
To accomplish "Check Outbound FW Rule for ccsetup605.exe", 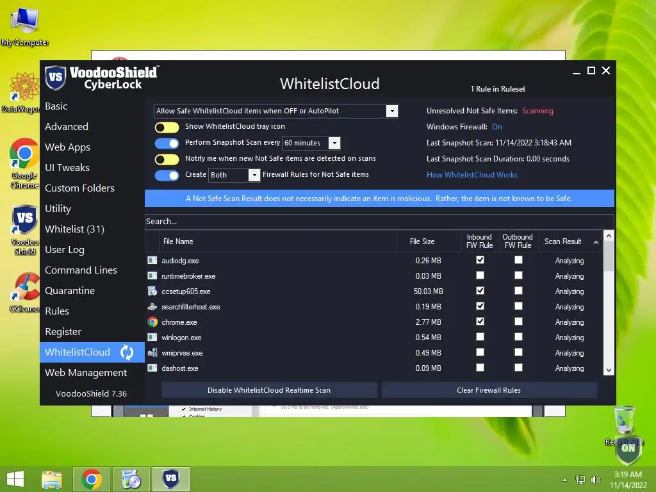I will pos(518,291).
